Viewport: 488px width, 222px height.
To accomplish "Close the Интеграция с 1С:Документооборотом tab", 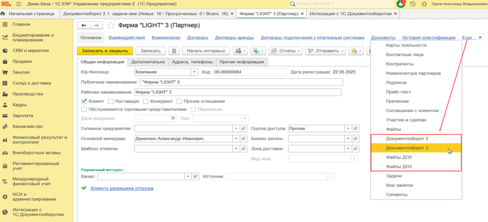I will 395,14.
